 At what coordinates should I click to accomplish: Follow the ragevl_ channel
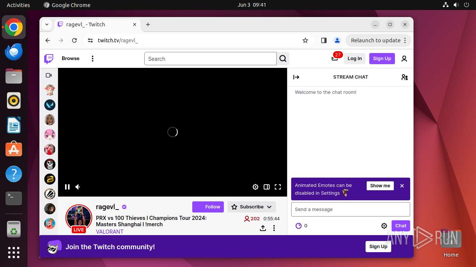(208, 207)
